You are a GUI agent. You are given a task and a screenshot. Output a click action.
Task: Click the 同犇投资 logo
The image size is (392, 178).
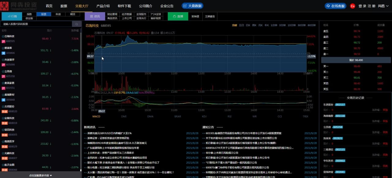point(19,6)
